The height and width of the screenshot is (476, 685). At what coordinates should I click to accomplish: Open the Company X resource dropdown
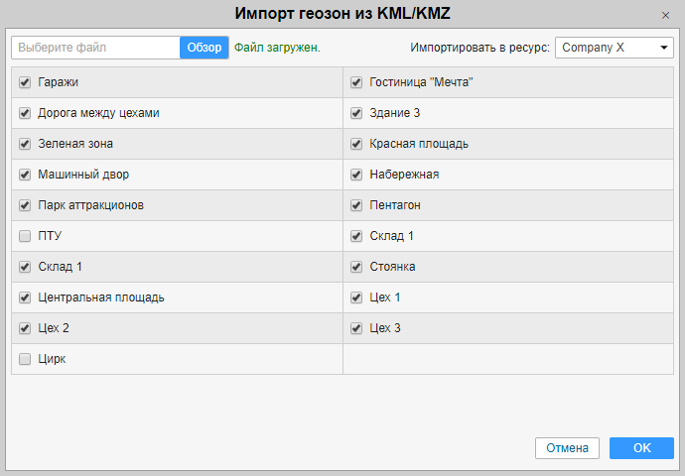[x=615, y=48]
